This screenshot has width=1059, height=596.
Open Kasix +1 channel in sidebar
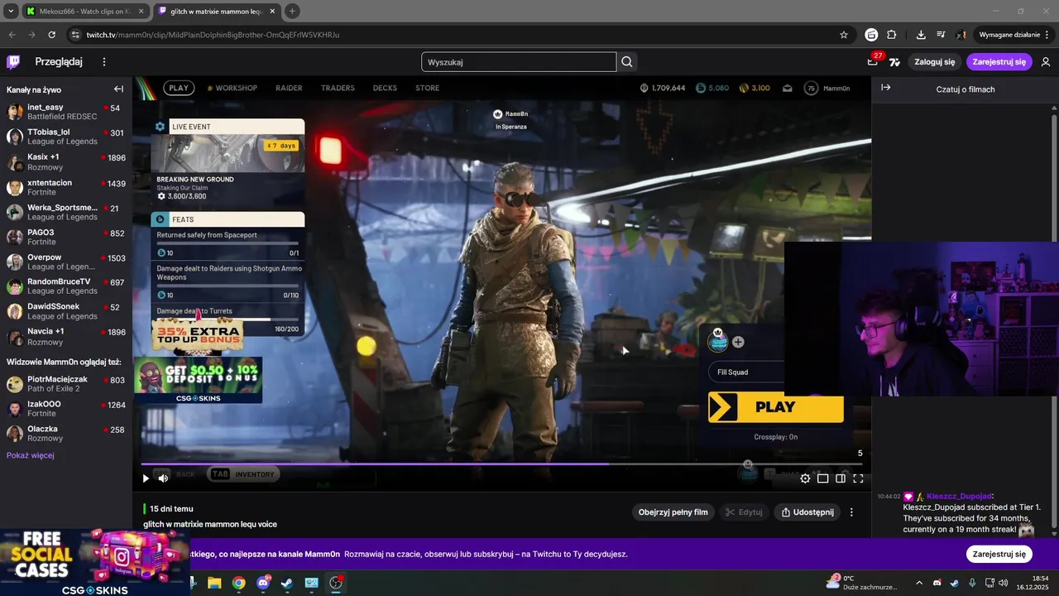[x=66, y=162]
